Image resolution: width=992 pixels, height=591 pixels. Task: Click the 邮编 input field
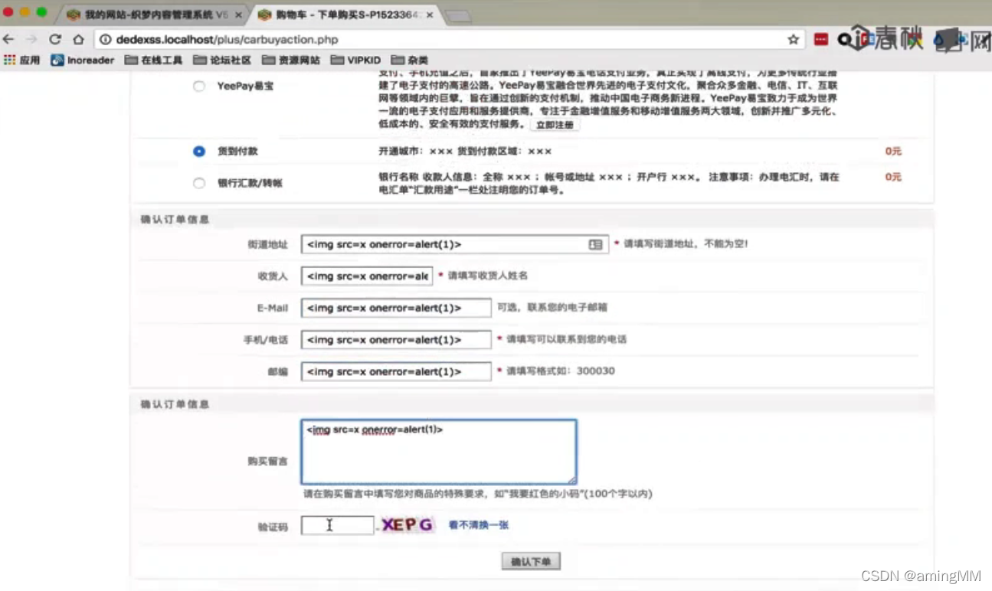click(396, 371)
